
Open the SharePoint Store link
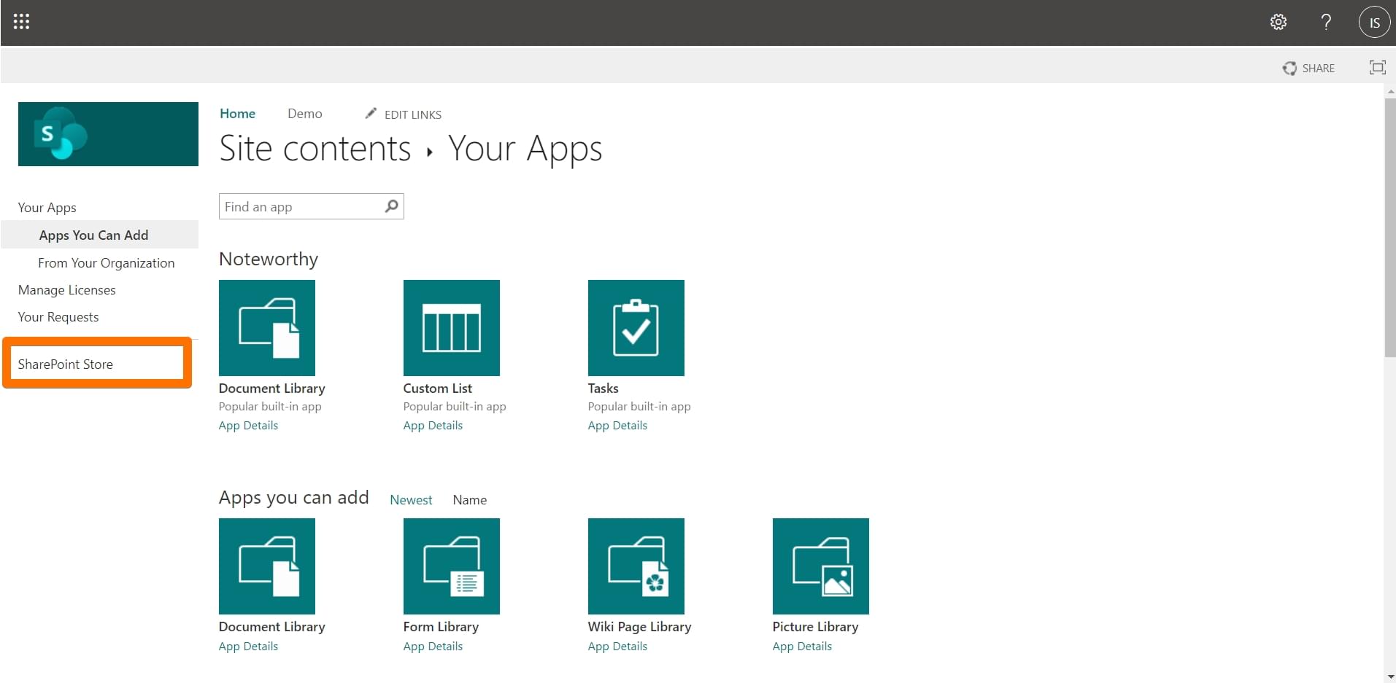[65, 364]
